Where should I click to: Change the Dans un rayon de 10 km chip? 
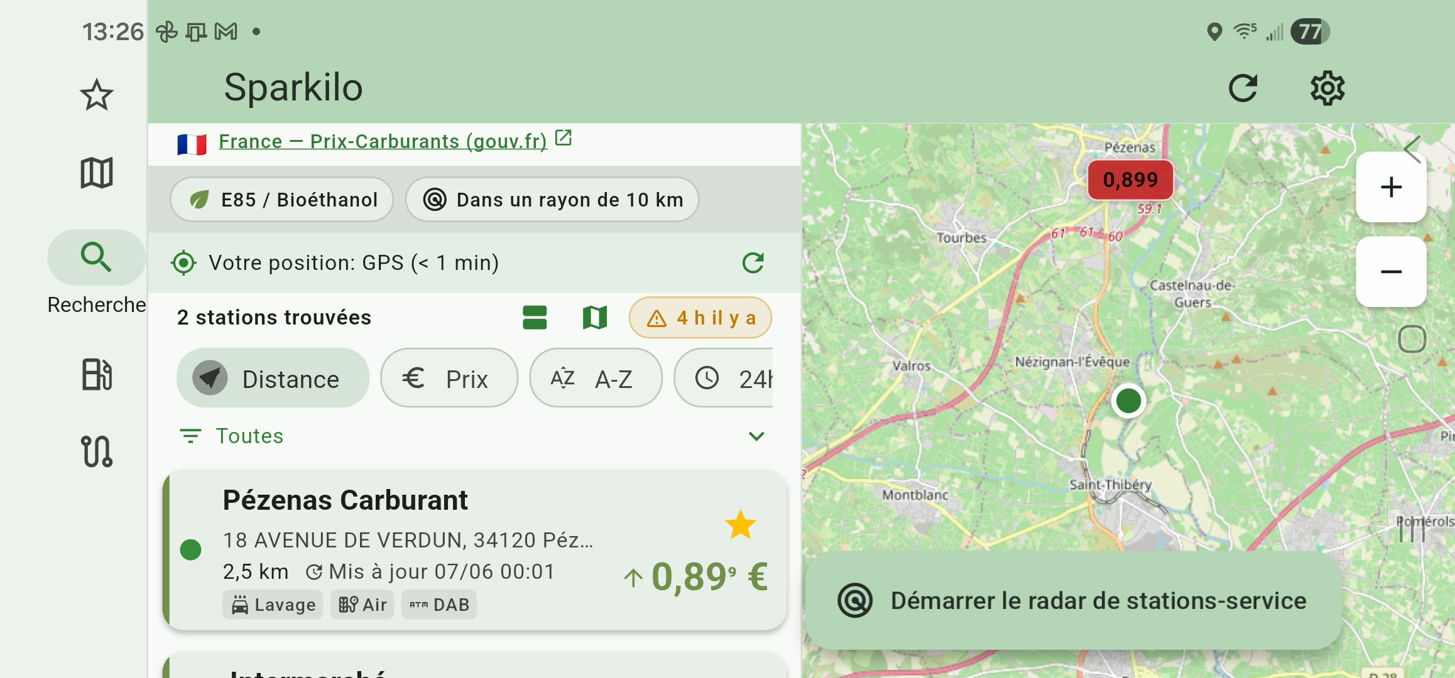coord(552,200)
